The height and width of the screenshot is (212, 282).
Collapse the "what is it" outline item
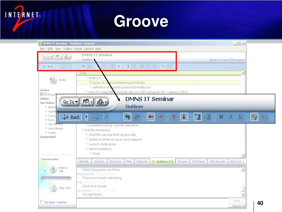87,78
